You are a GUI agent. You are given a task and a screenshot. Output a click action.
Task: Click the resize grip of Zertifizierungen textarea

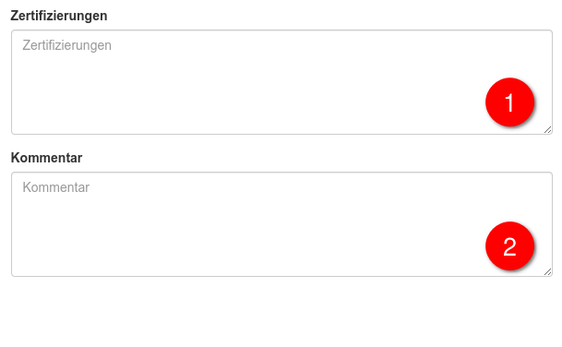pyautogui.click(x=547, y=130)
